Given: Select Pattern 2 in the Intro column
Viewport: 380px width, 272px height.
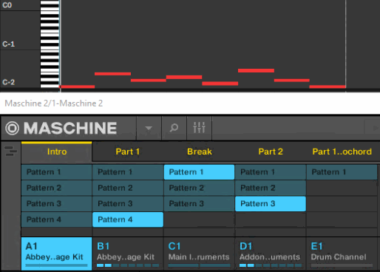Looking at the screenshot, I should pyautogui.click(x=56, y=188).
